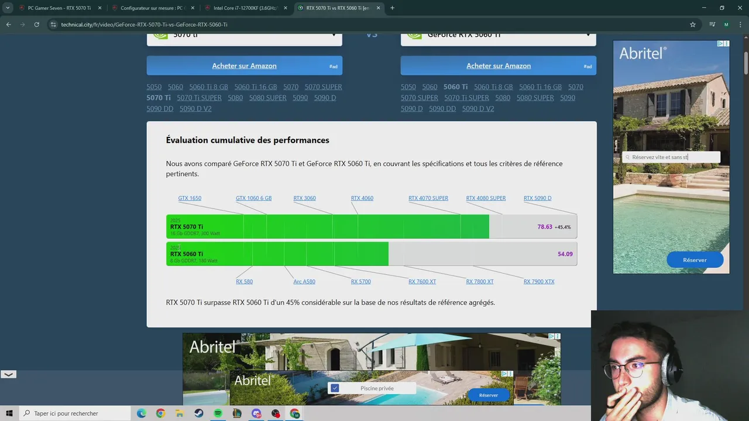The image size is (749, 421).
Task: Click the RTX 5070 Ti green performance bar
Action: point(328,226)
